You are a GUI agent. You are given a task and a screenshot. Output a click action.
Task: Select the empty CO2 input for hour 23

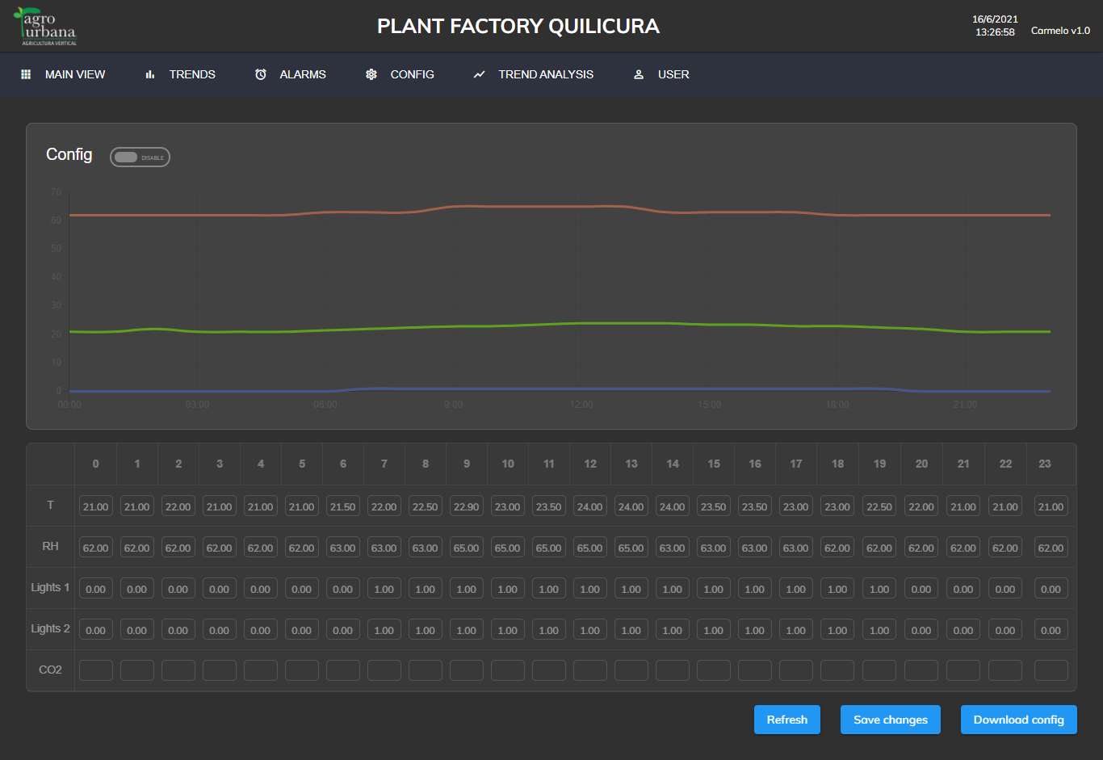tap(1051, 670)
